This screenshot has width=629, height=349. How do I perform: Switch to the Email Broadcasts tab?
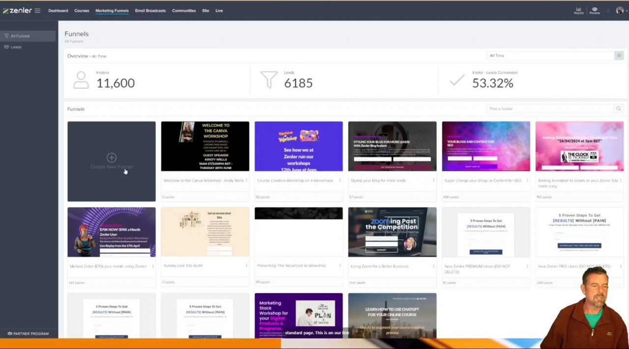click(x=150, y=10)
